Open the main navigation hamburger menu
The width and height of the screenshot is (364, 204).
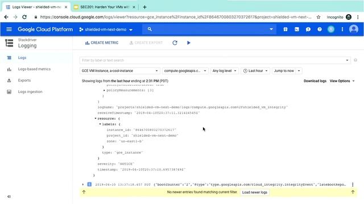(9, 29)
